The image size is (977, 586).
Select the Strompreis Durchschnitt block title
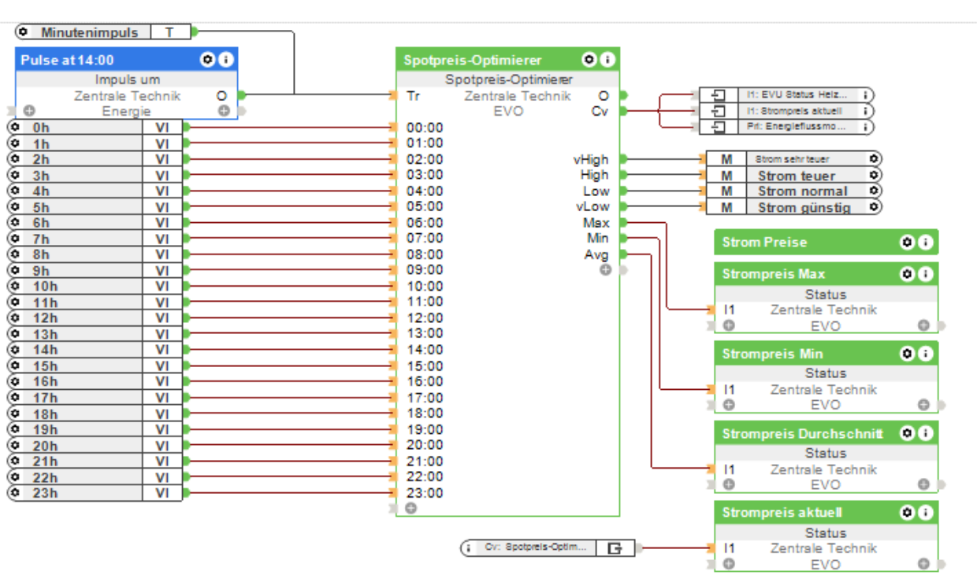pos(802,434)
